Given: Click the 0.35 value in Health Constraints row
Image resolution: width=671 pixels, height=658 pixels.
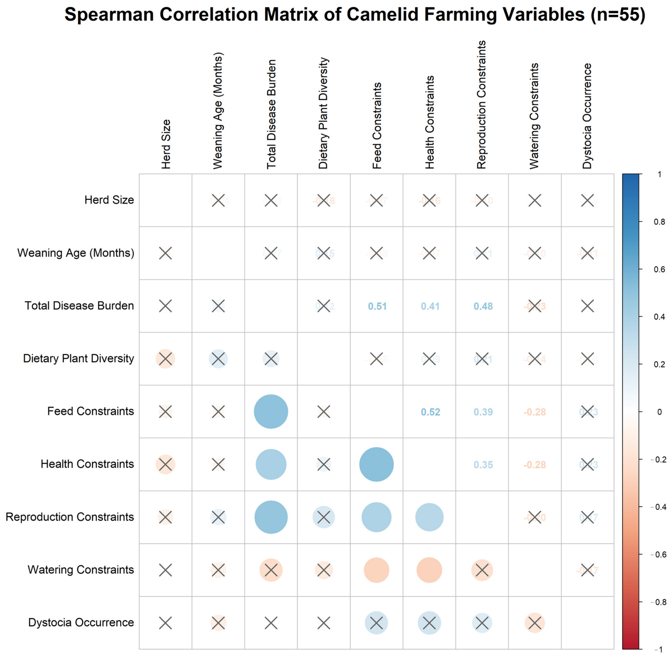Looking at the screenshot, I should click(483, 465).
